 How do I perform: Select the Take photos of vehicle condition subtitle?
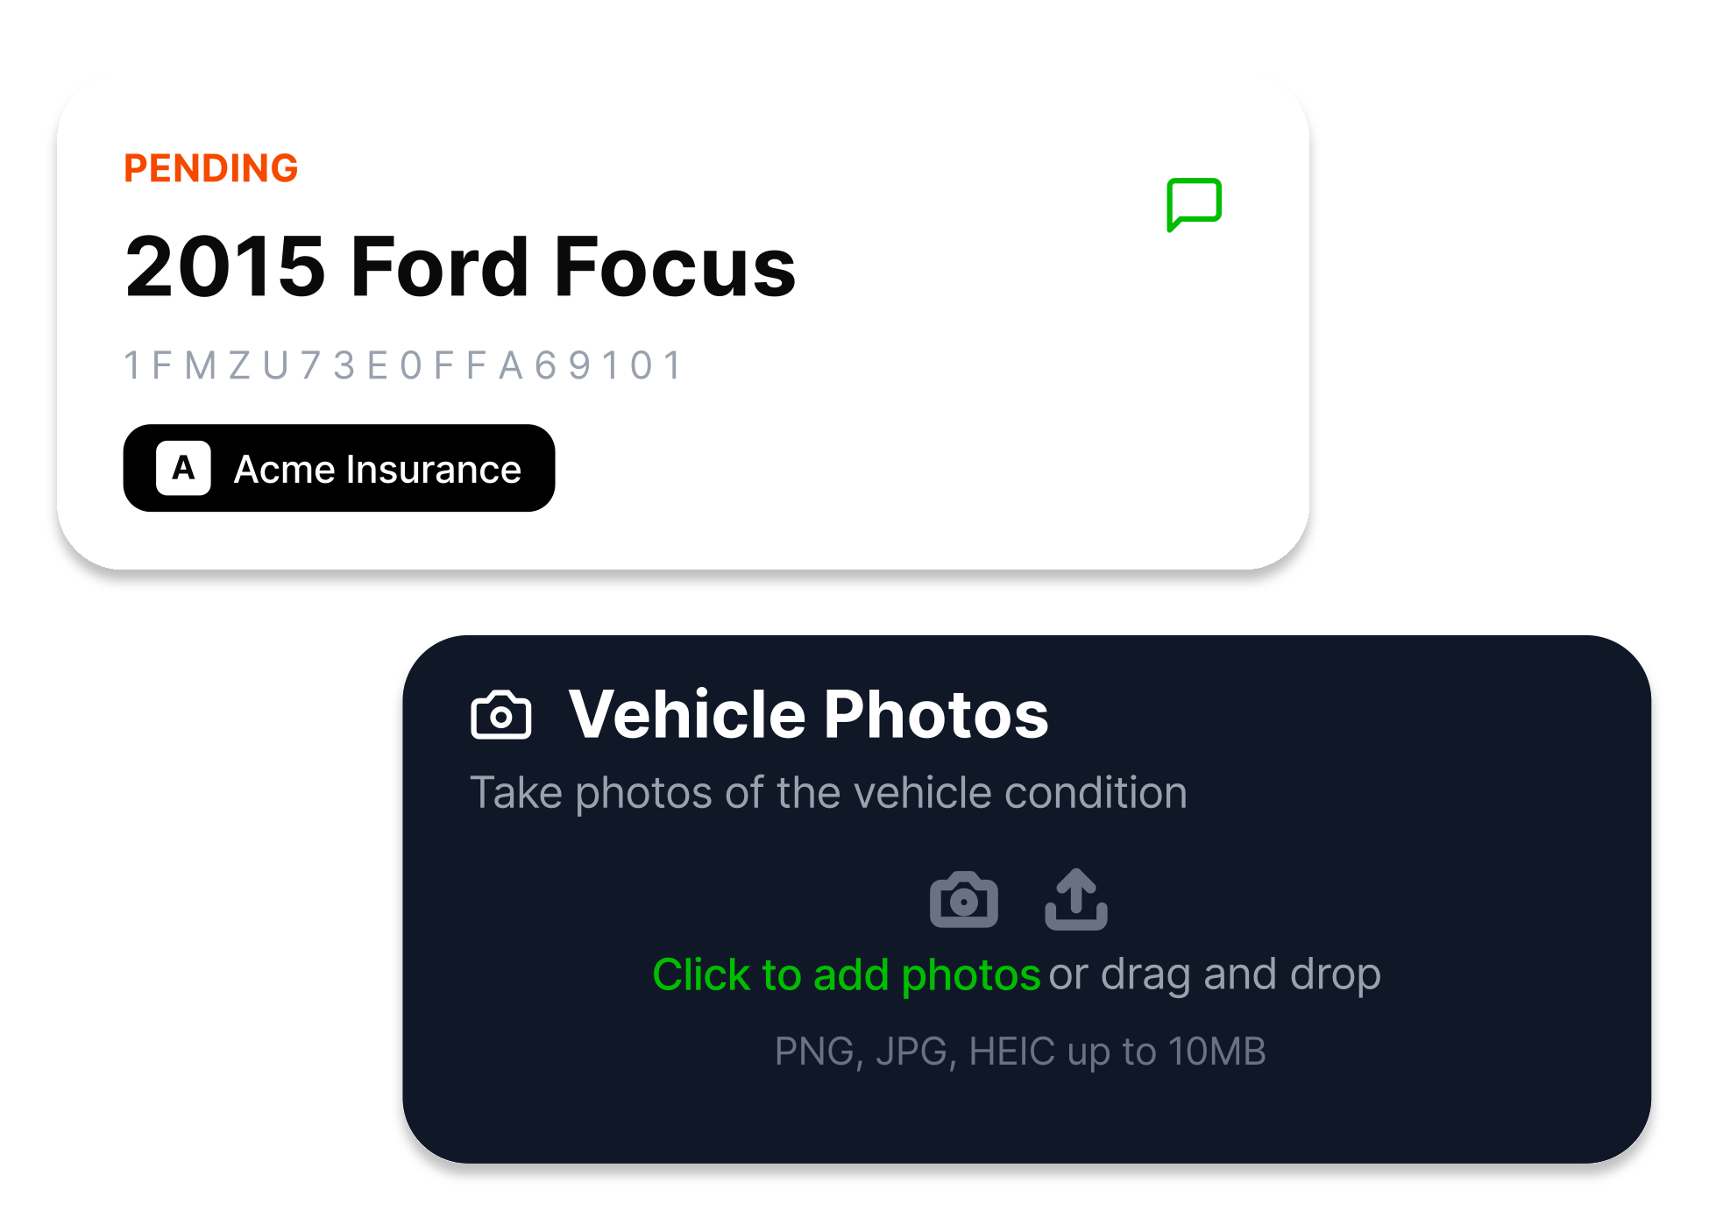(x=828, y=791)
